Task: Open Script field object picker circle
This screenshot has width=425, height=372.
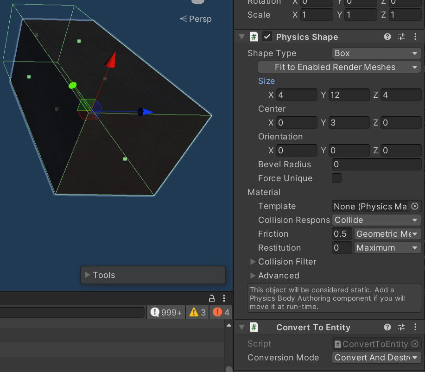Action: [x=415, y=344]
